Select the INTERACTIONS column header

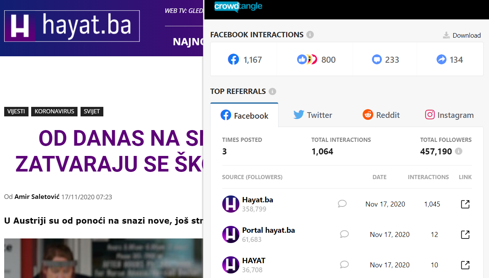pos(428,177)
